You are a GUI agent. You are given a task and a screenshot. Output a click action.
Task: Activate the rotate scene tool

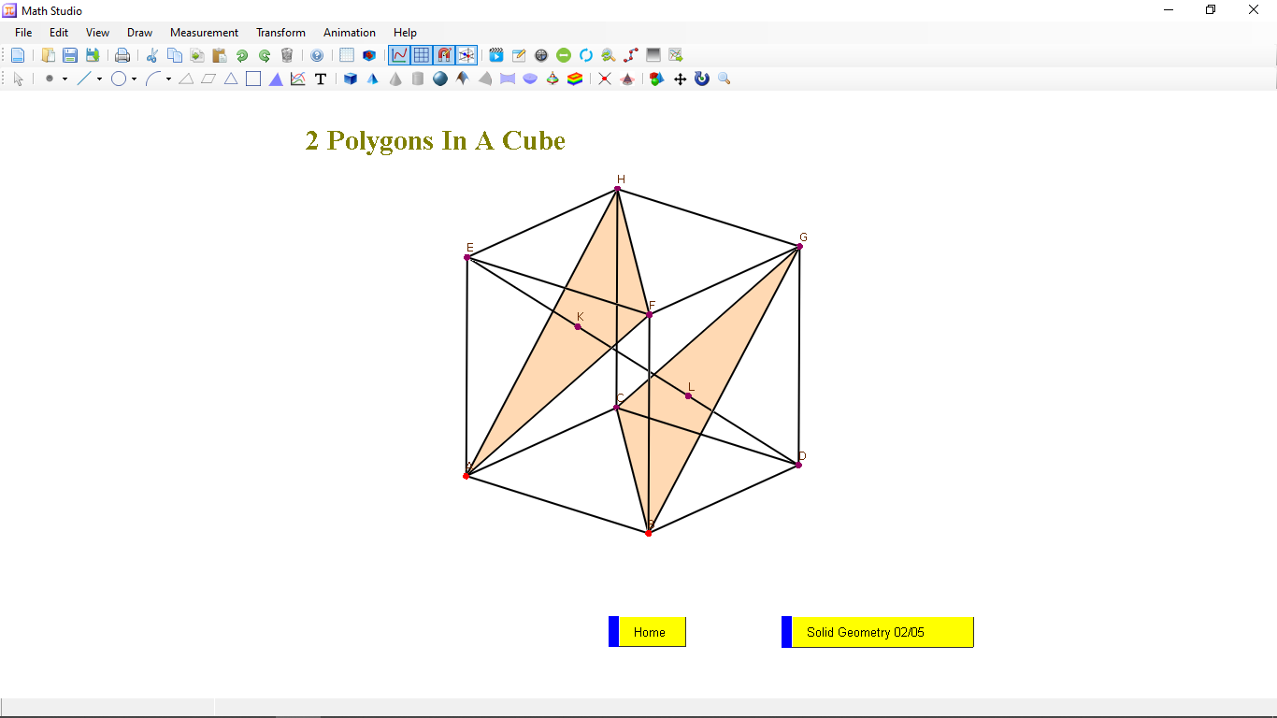702,79
